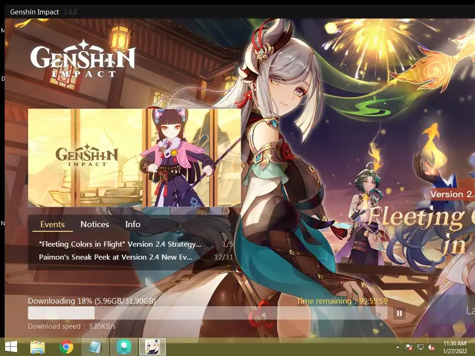Screen dimensions: 475x356
Task: Switch to the Notices tab
Action: pos(95,224)
